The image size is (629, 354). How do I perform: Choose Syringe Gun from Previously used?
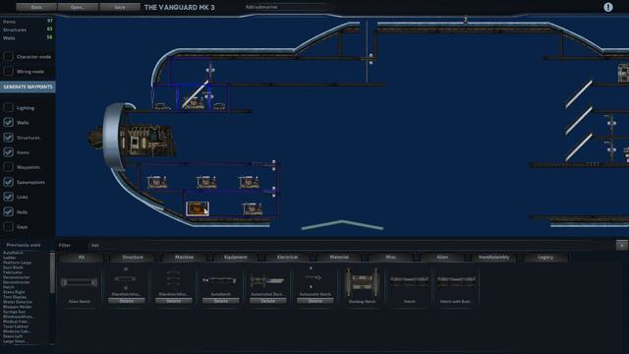click(x=15, y=312)
